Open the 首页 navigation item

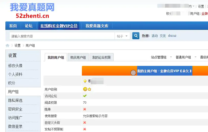tap(13, 26)
